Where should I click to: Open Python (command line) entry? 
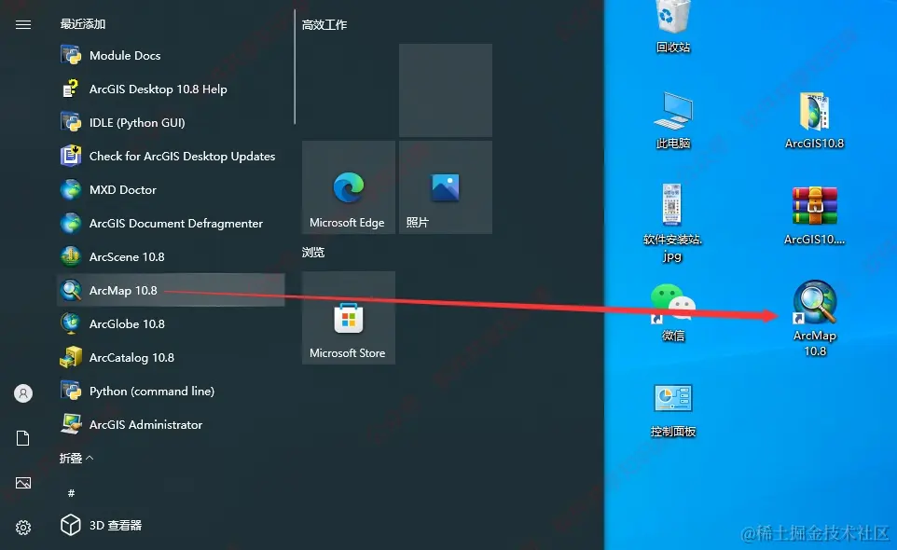pyautogui.click(x=171, y=392)
